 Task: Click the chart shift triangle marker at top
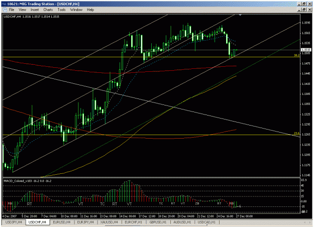click(240, 15)
